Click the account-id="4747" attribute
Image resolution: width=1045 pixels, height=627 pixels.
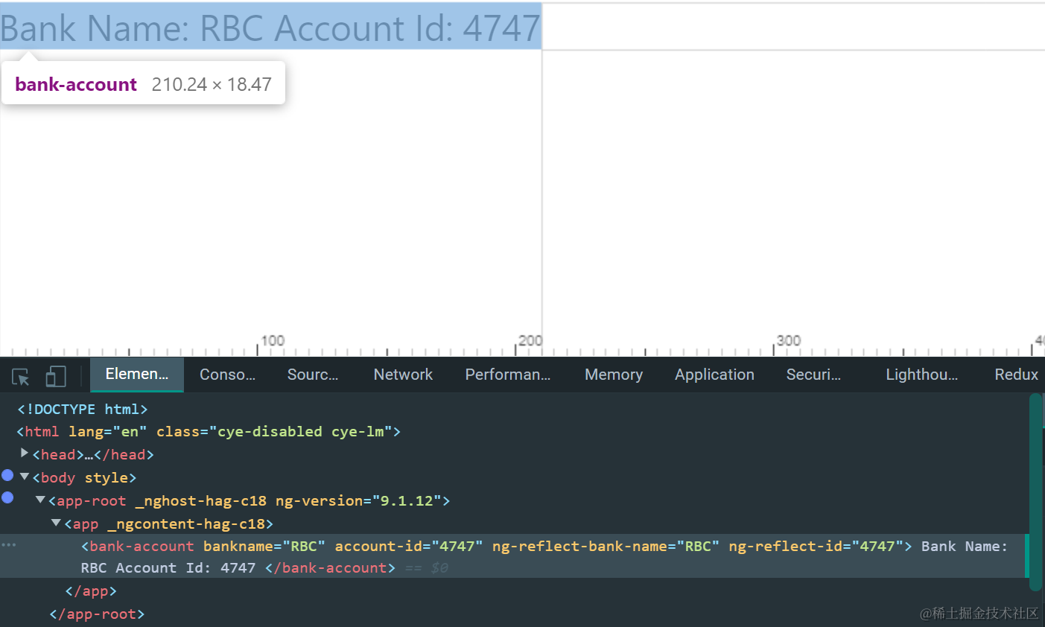409,546
